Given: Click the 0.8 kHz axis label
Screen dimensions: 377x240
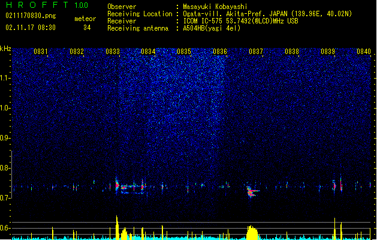Looking at the screenshot, I should (x=5, y=168).
